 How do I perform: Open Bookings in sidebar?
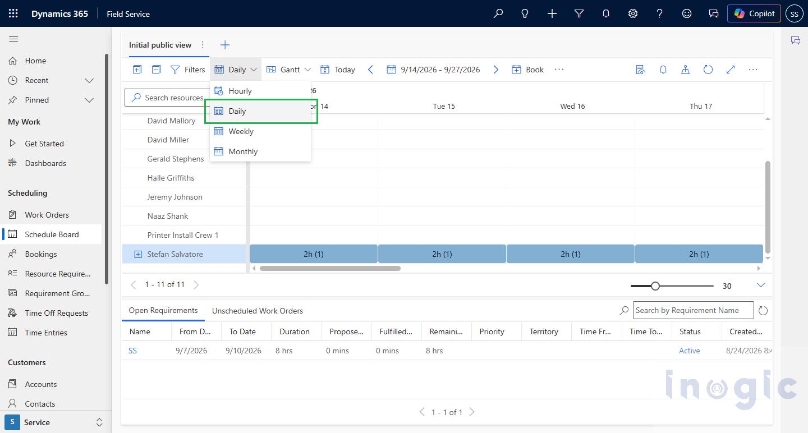(x=41, y=254)
